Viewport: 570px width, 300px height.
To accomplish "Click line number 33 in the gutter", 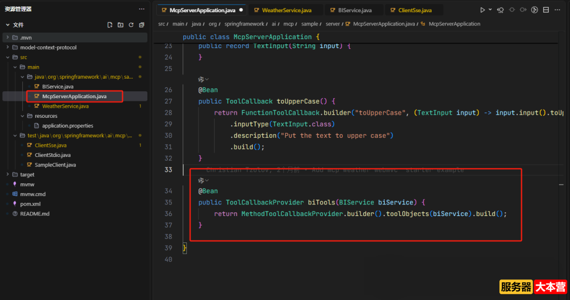I will 168,170.
